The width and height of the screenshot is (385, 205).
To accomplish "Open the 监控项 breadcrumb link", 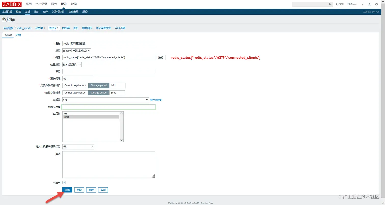I will 52,28.
